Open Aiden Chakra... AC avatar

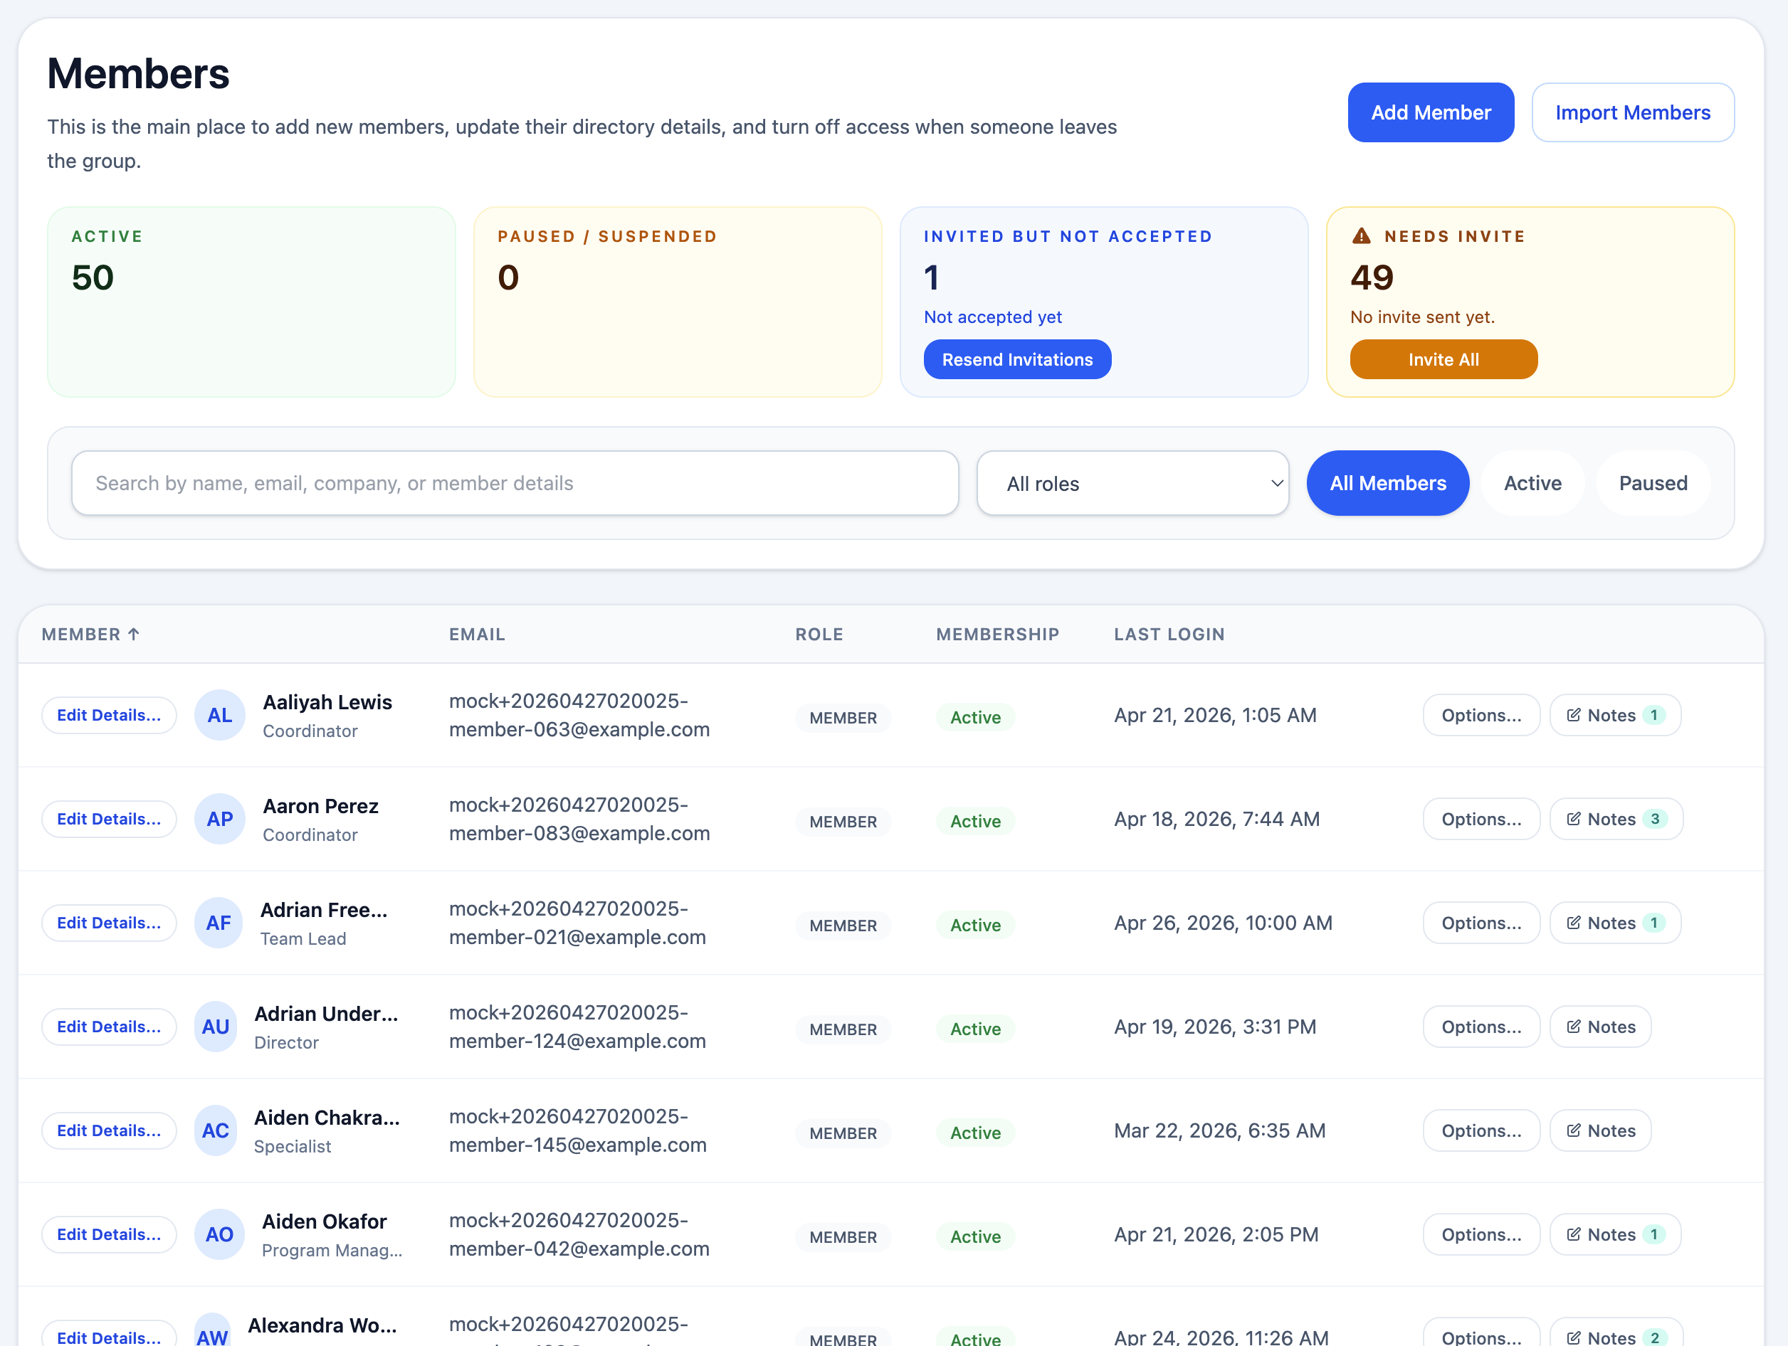pyautogui.click(x=216, y=1130)
